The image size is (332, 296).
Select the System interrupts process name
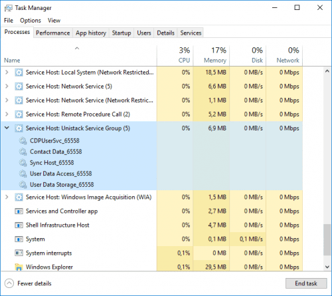click(x=49, y=253)
